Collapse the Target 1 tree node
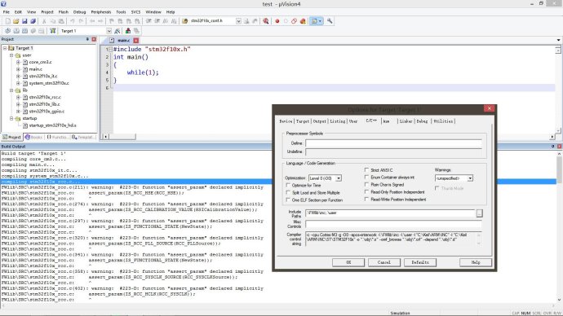 click(5, 48)
